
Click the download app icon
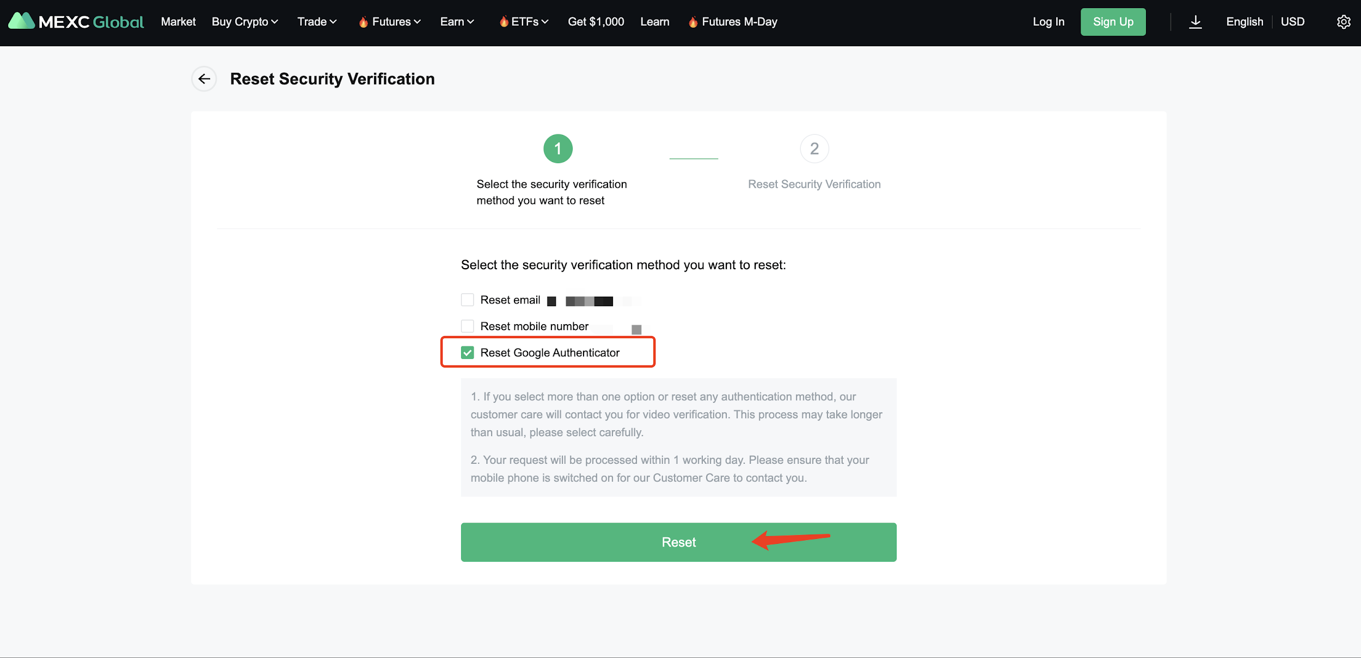click(1195, 22)
